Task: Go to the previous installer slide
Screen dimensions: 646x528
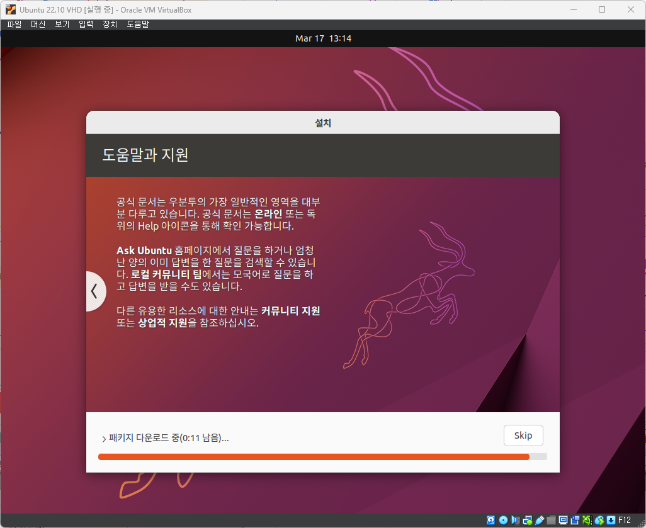Action: pyautogui.click(x=95, y=291)
